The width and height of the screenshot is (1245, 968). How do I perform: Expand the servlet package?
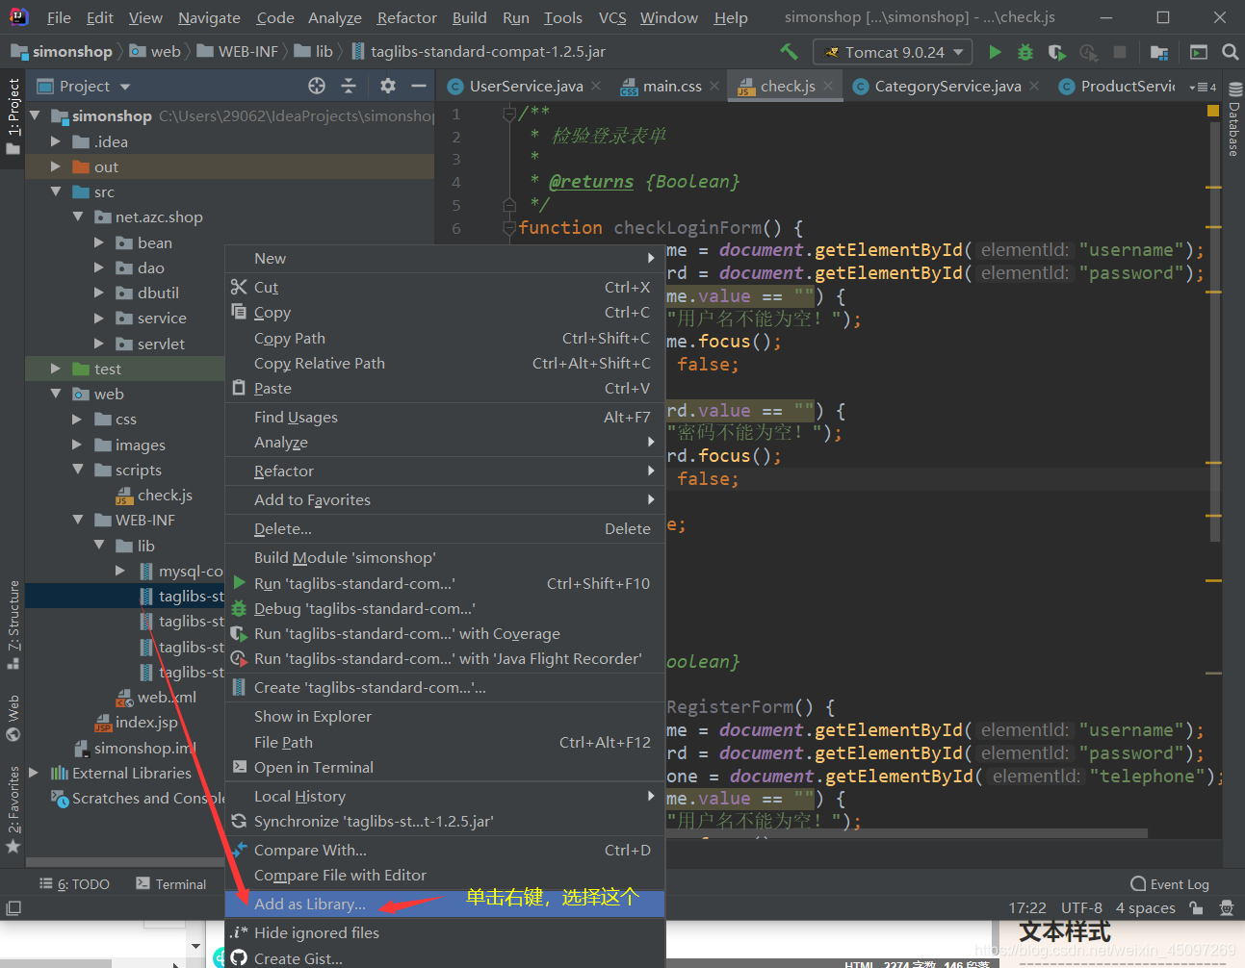point(98,344)
